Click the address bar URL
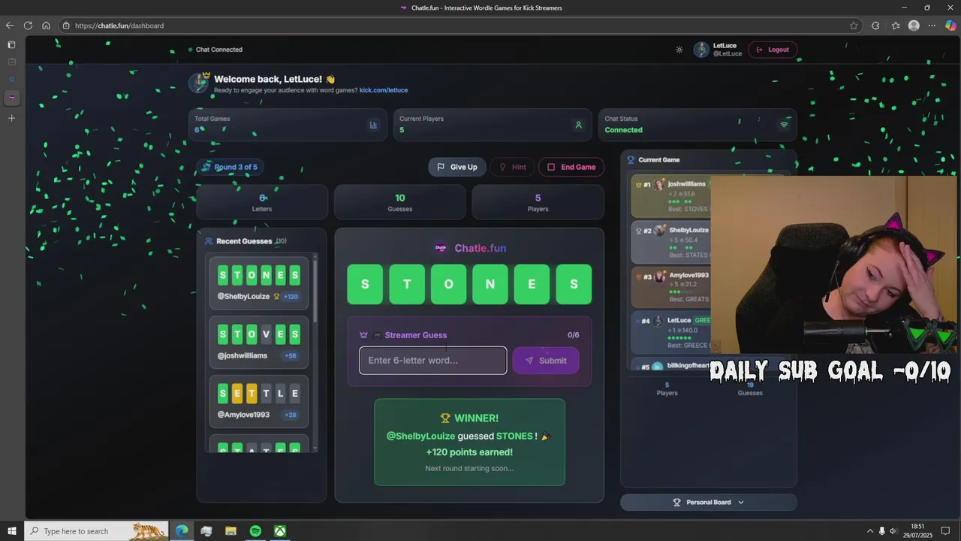Image resolution: width=961 pixels, height=541 pixels. click(x=119, y=26)
